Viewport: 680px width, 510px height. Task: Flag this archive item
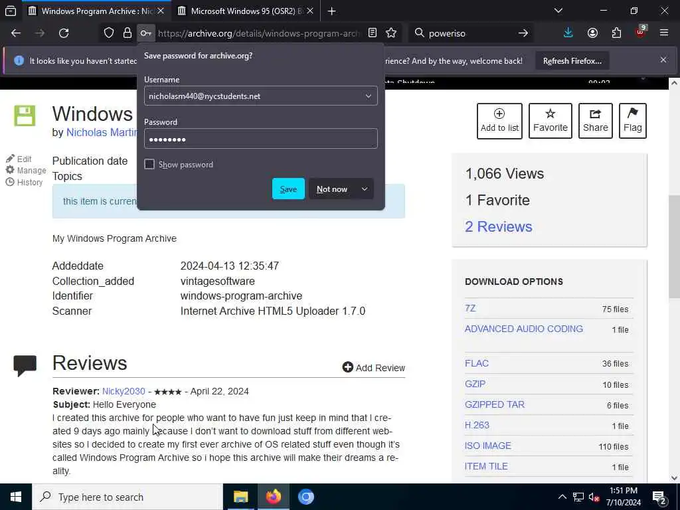633,121
